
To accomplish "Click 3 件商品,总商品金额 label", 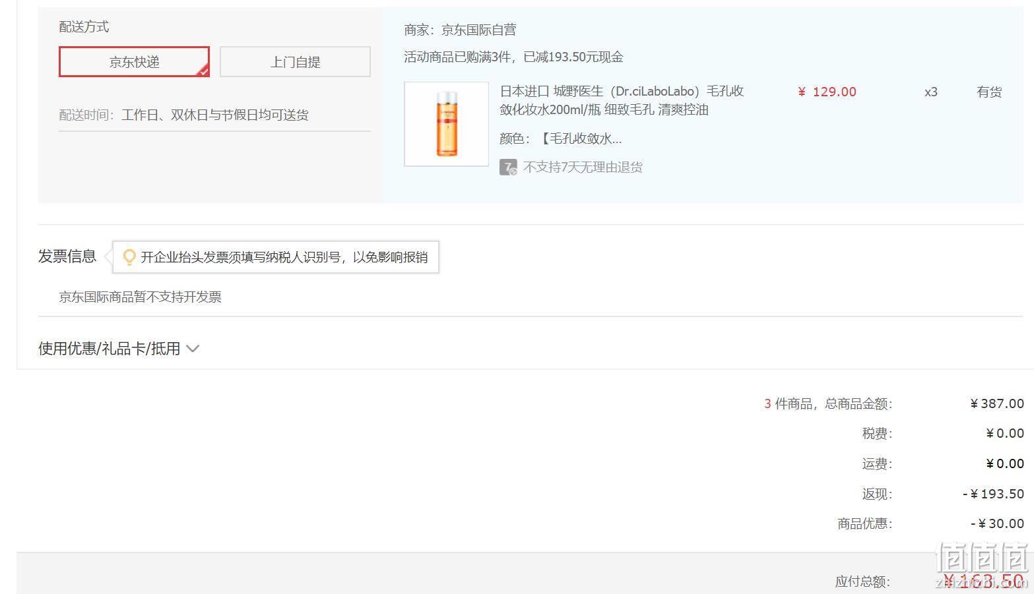I will pyautogui.click(x=828, y=403).
